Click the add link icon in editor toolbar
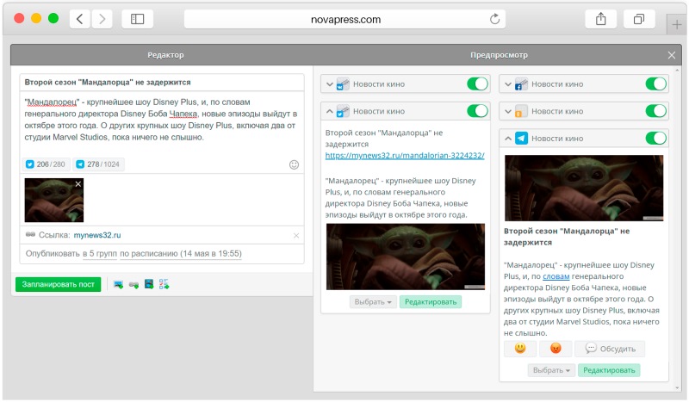The height and width of the screenshot is (402, 689). (x=133, y=285)
